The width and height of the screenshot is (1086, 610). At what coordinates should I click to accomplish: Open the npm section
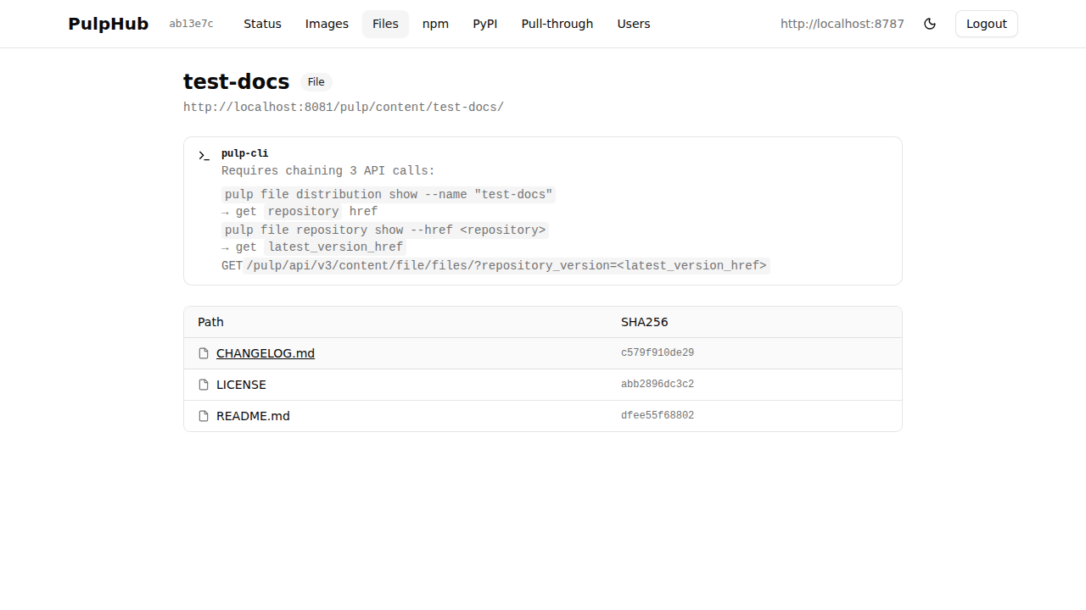tap(435, 24)
